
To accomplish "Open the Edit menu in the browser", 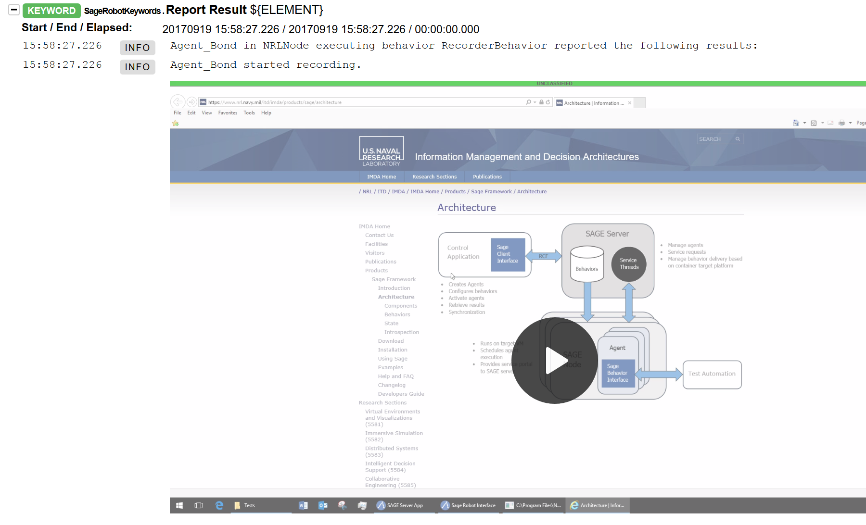I will [191, 113].
